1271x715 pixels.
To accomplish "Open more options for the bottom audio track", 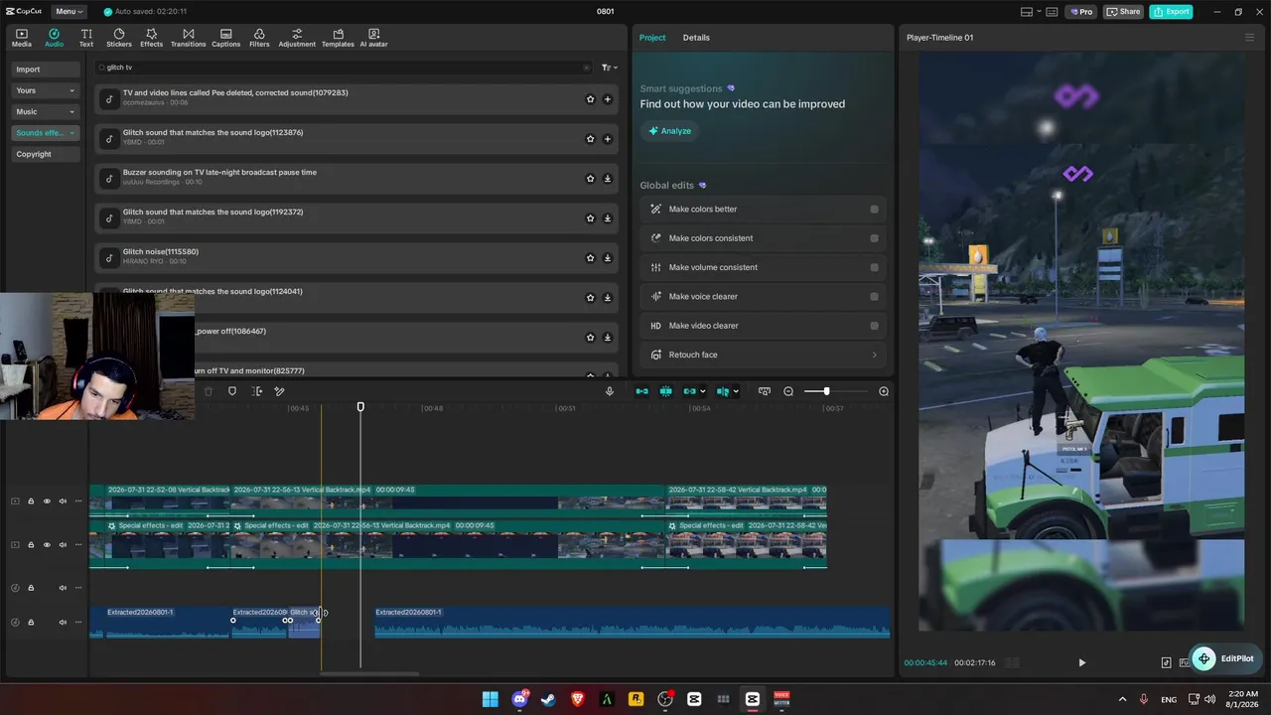I will 78,623.
